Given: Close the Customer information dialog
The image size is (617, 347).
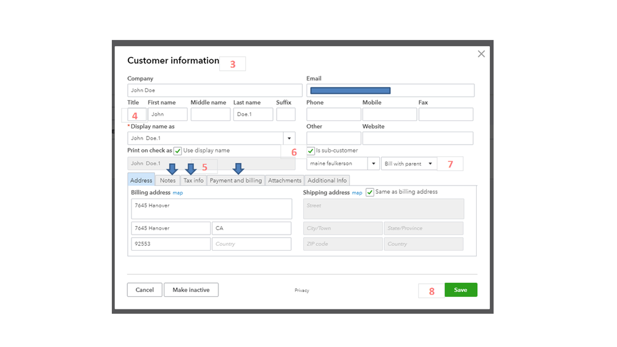Looking at the screenshot, I should coord(481,54).
